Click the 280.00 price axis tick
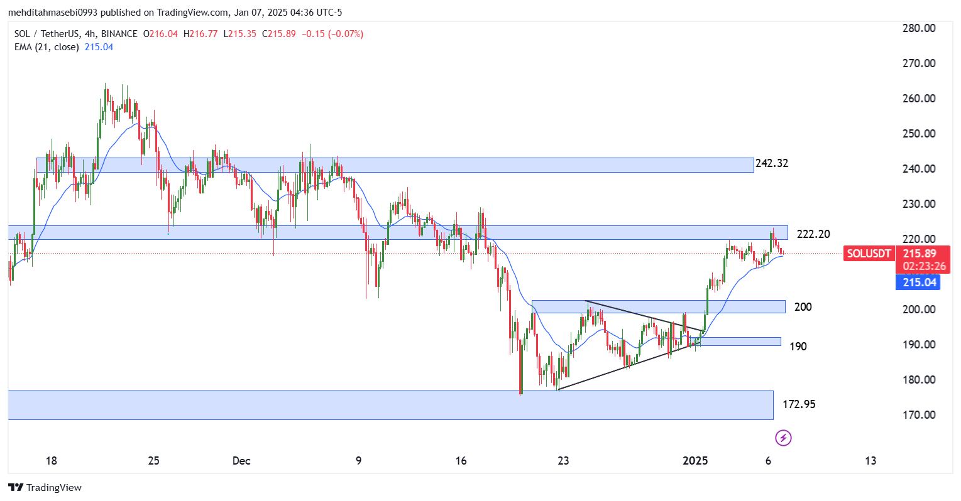This screenshot has width=961, height=501. click(920, 28)
